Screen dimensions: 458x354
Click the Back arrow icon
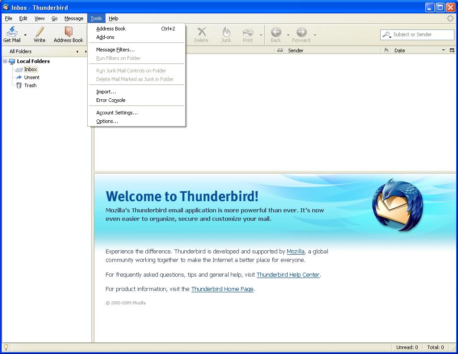(x=276, y=32)
